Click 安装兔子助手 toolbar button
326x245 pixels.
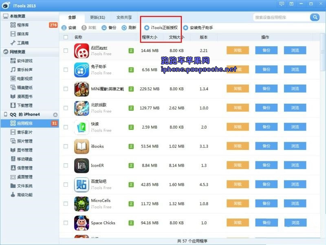(x=198, y=27)
